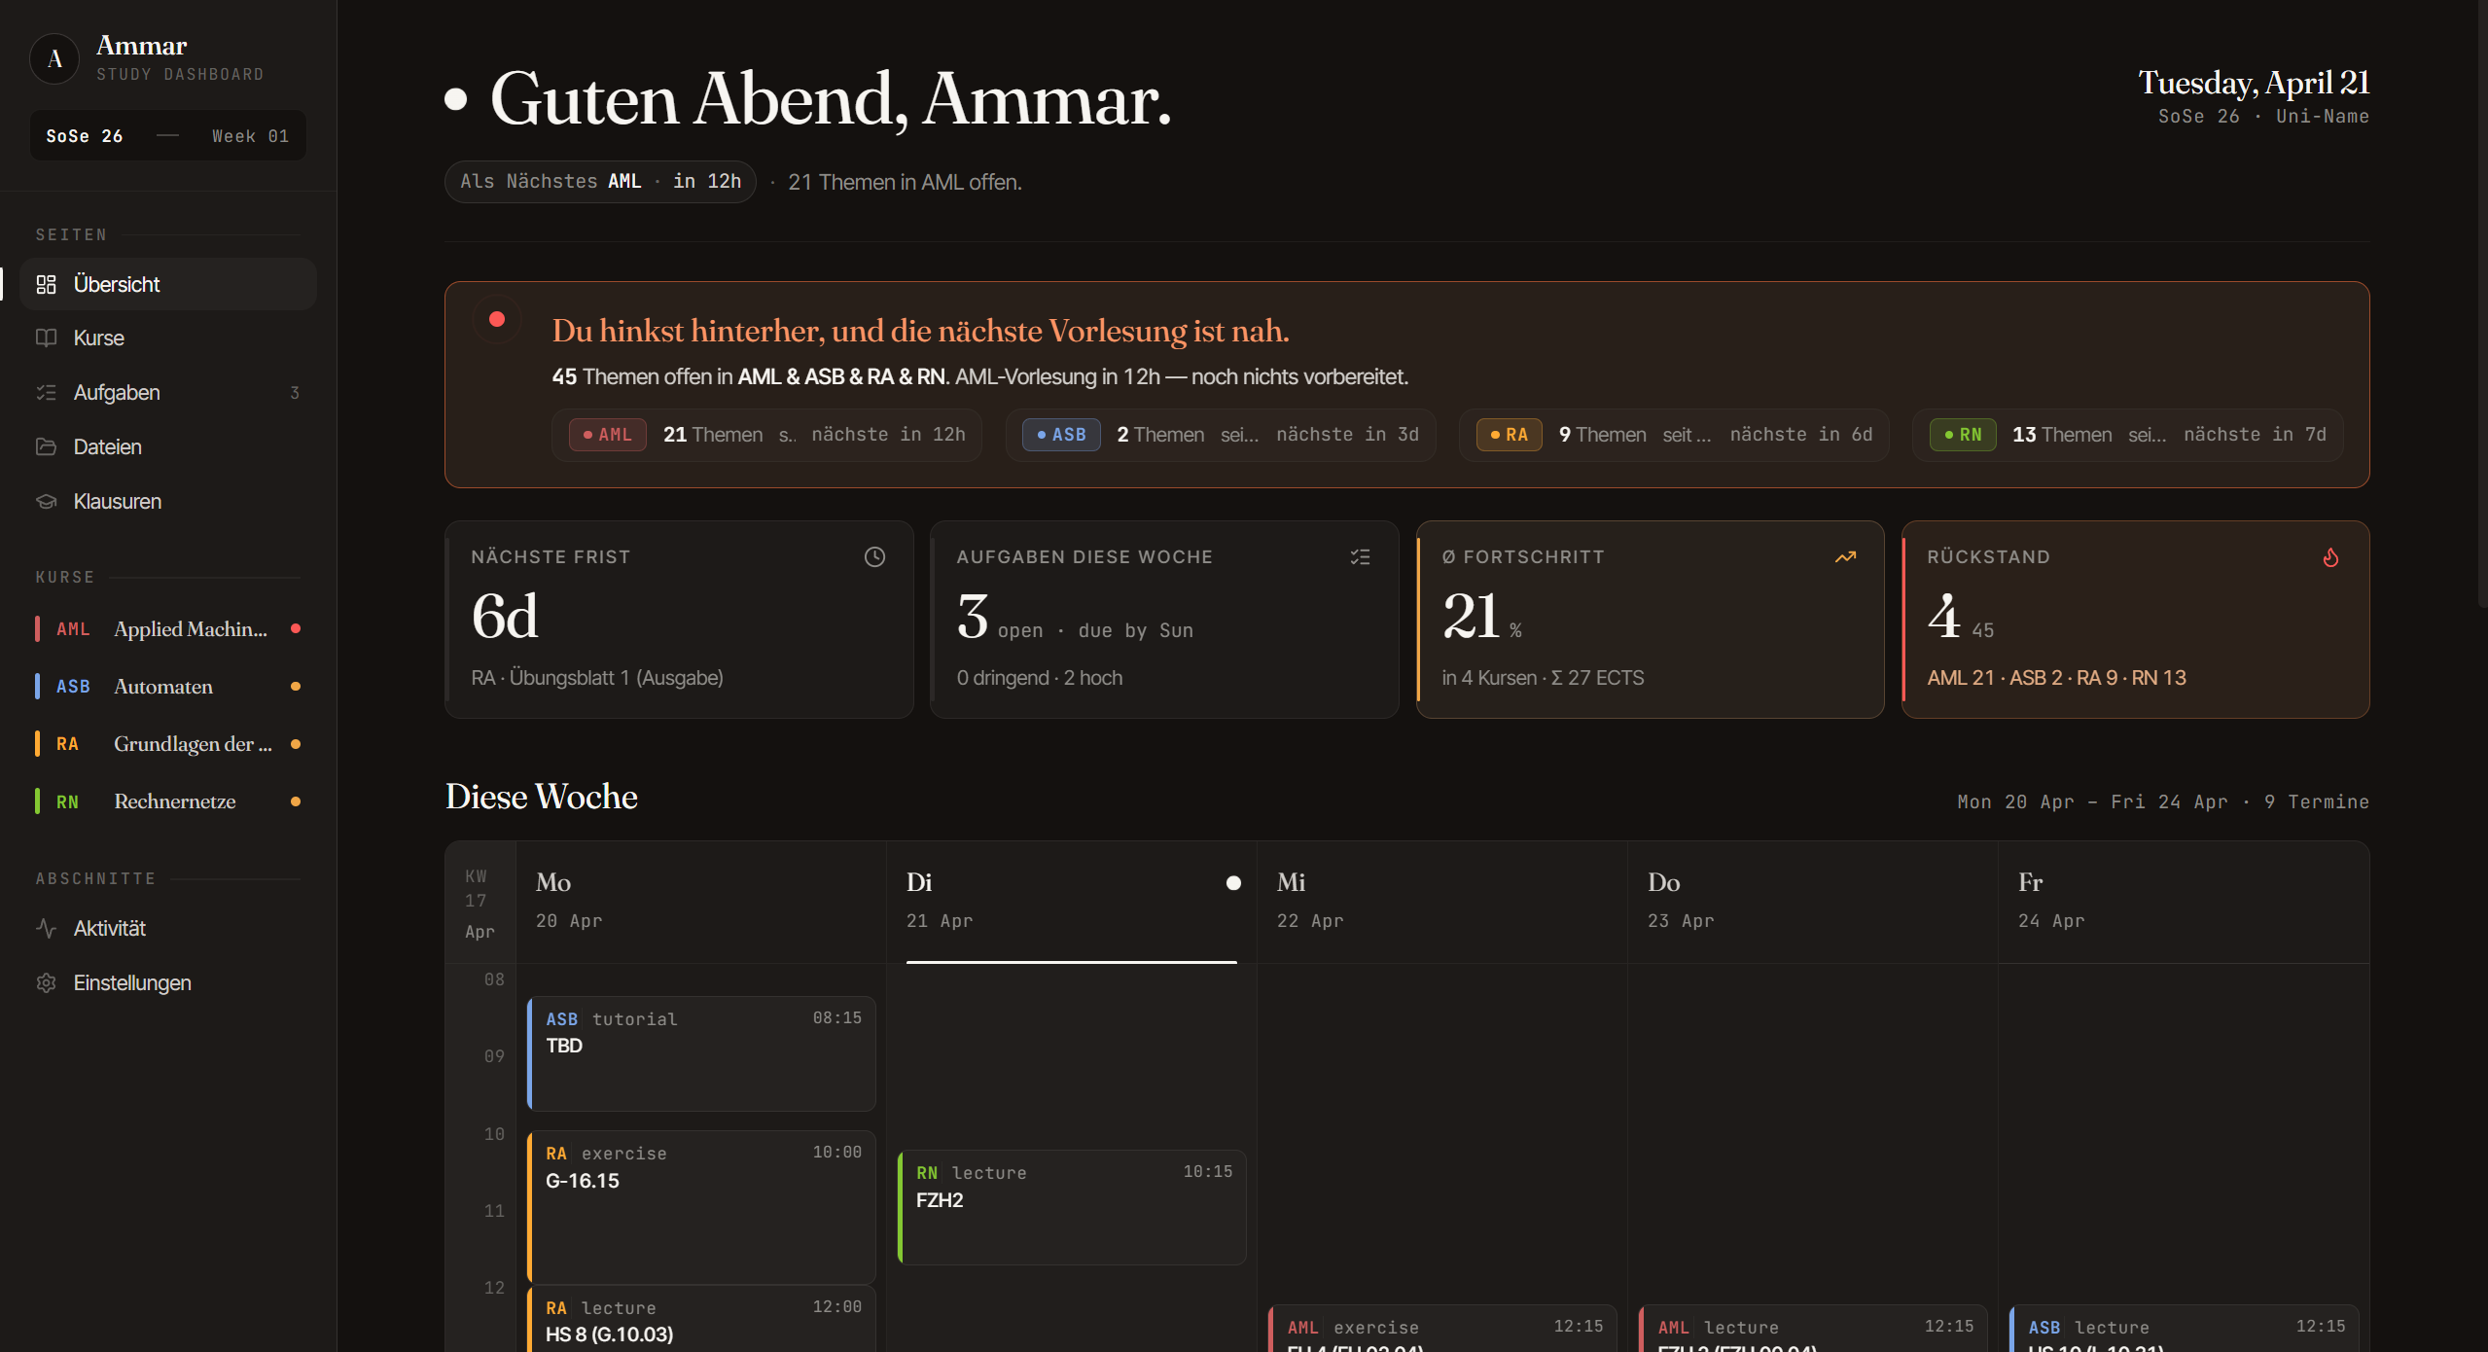Click the flame icon on Rückstand card
This screenshot has height=1352, width=2488.
(2330, 557)
